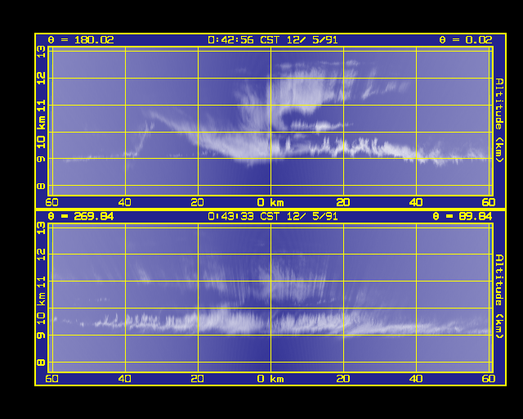The height and width of the screenshot is (419, 523).
Task: Click the '8' altitude tick in lower panel
Action: click(x=41, y=363)
